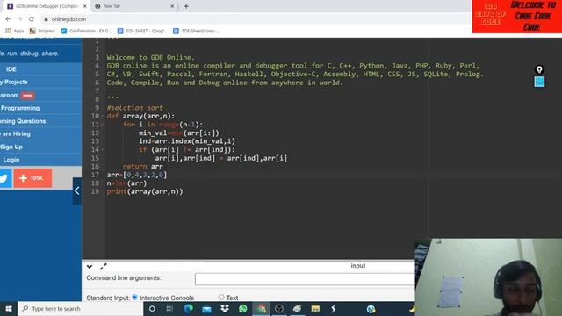
Task: Open the Progress bookmark
Action: click(x=42, y=32)
